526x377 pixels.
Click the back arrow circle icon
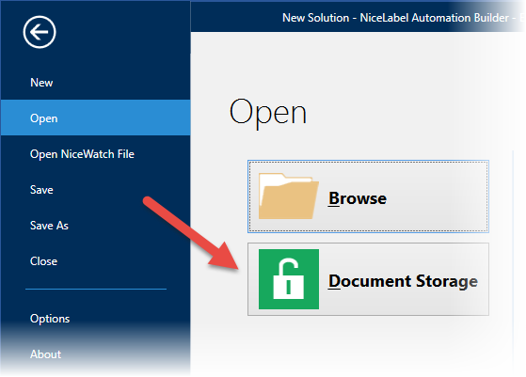[40, 32]
